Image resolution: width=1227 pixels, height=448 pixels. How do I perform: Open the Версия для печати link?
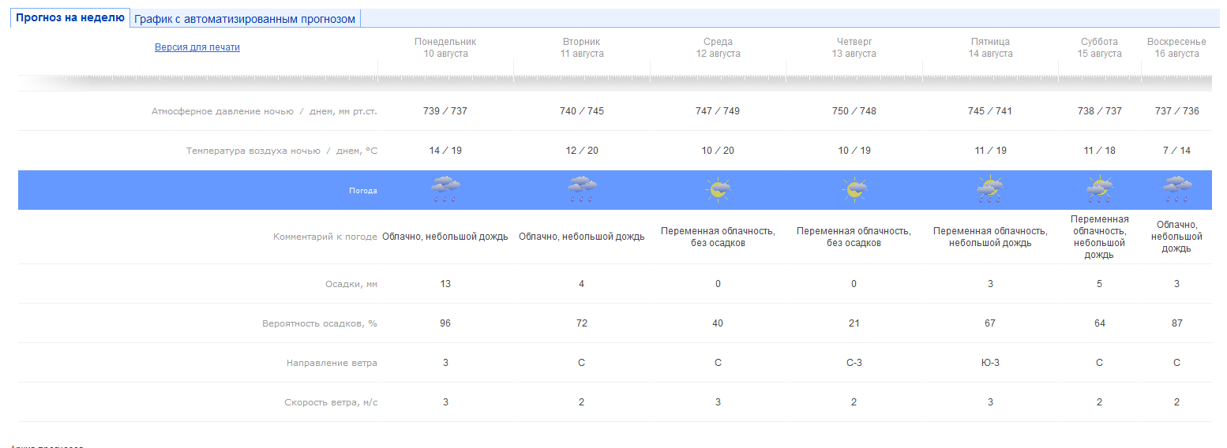click(197, 47)
